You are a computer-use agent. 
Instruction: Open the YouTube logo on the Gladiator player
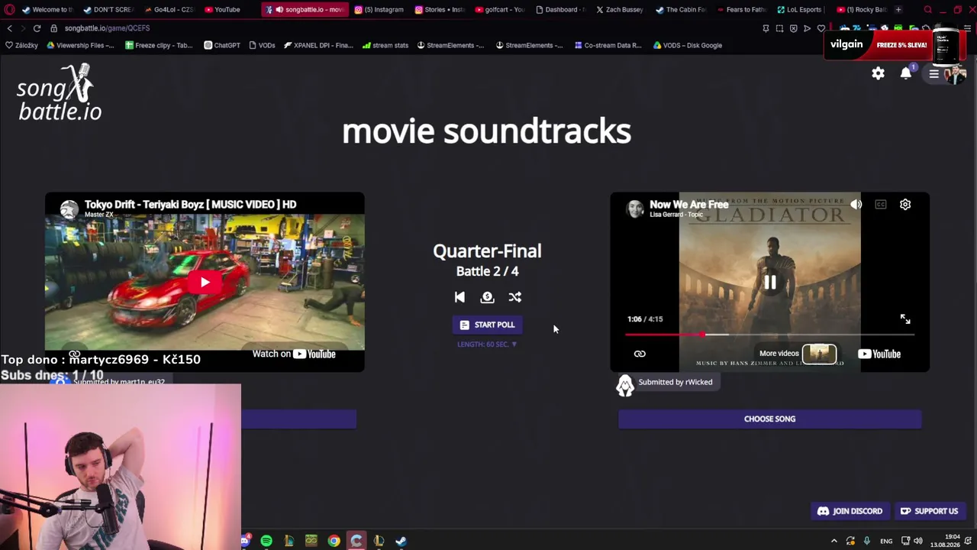[x=879, y=354]
